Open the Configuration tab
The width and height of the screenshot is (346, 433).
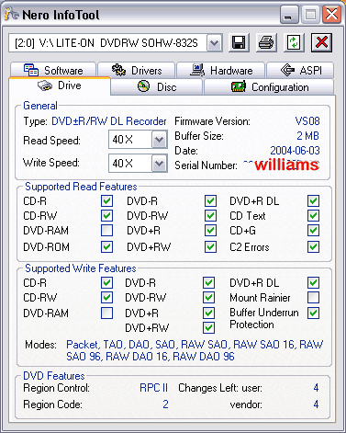pos(269,87)
